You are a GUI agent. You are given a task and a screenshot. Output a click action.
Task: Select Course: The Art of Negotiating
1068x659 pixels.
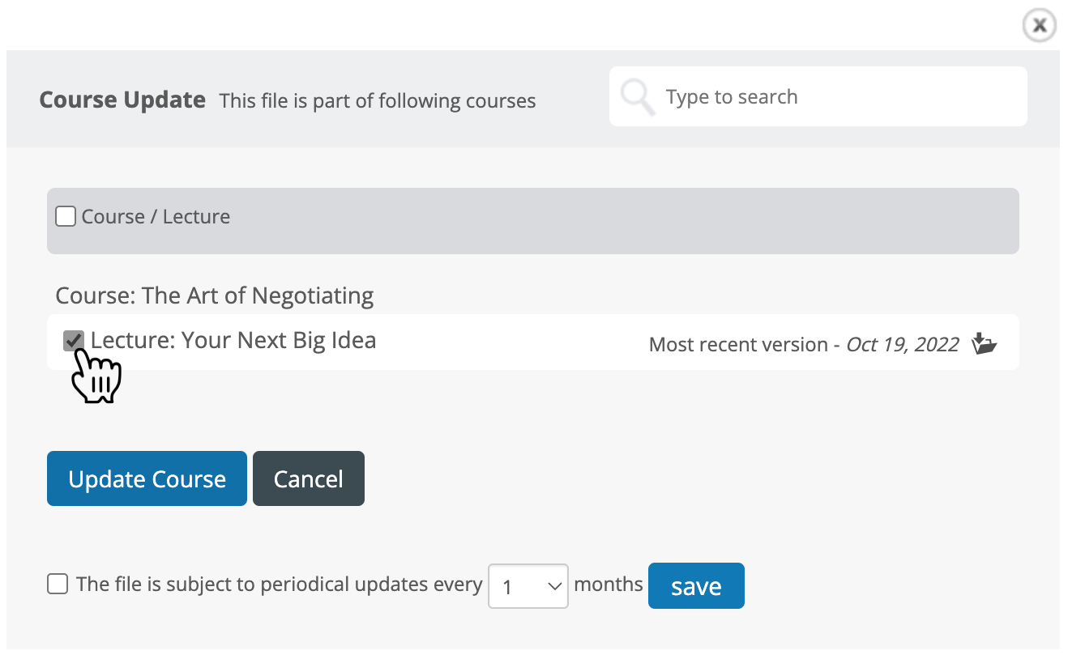215,295
